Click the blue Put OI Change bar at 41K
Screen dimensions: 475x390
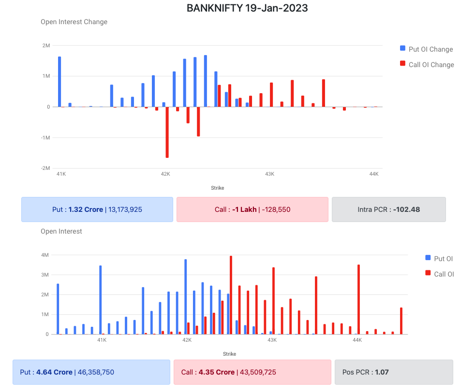tap(59, 82)
